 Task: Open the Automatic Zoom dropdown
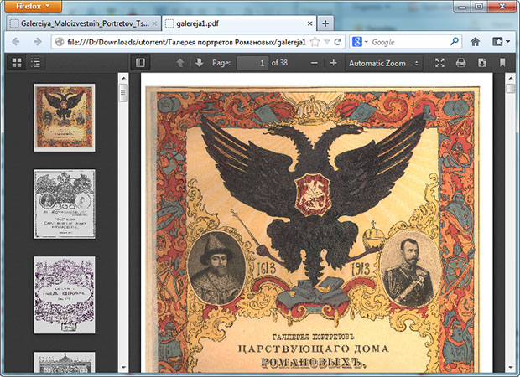384,63
